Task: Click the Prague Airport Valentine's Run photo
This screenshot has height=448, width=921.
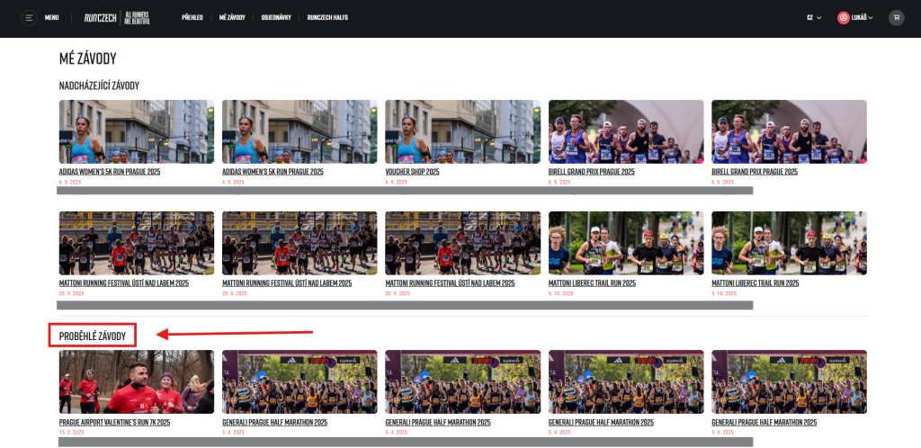Action: 137,381
